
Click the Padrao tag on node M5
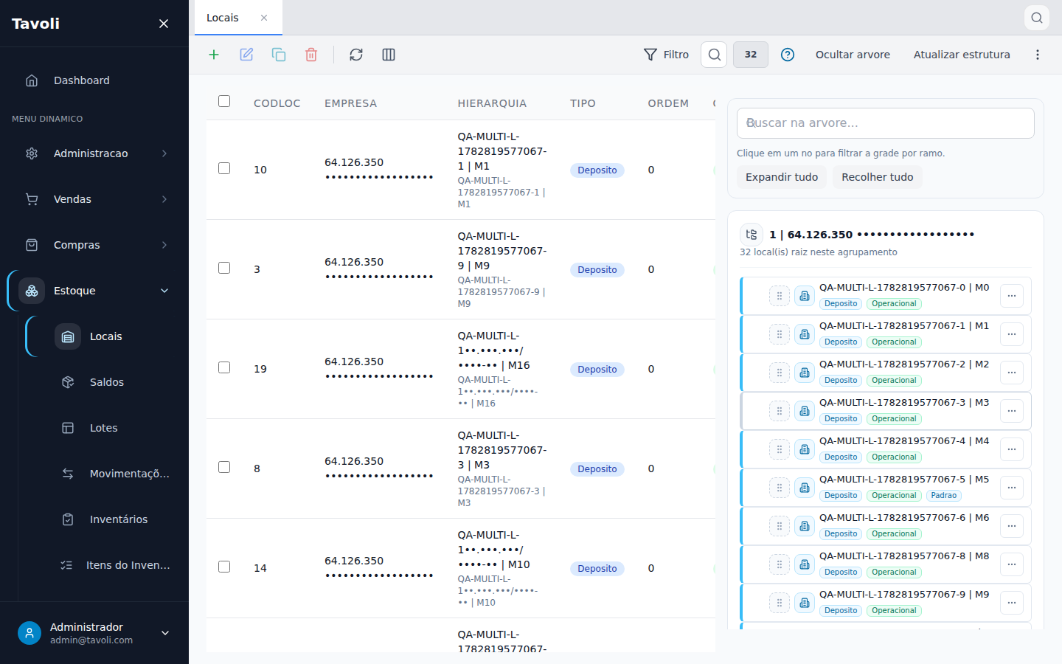pos(944,496)
